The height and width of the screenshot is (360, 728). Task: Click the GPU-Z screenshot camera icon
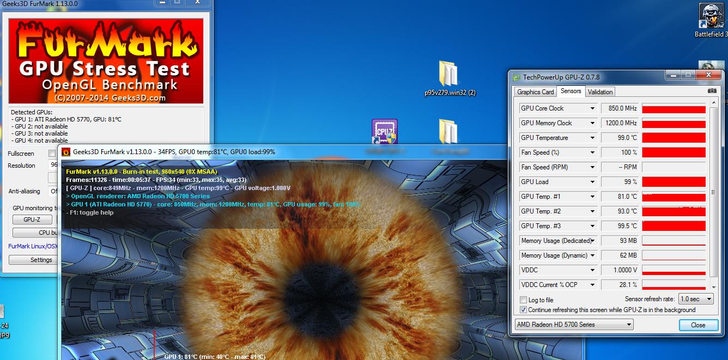(712, 91)
